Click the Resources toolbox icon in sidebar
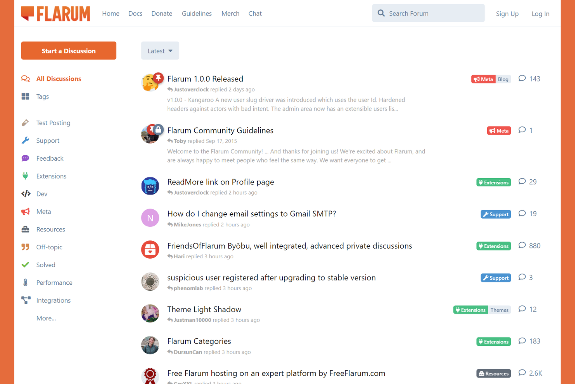The image size is (575, 384). point(26,229)
